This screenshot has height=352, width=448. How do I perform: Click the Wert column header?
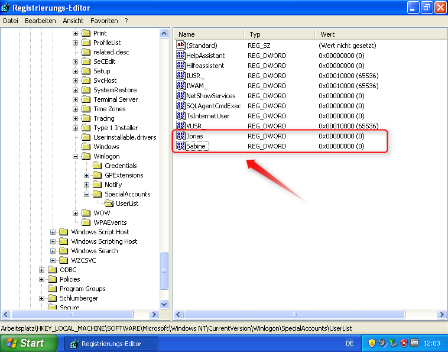click(381, 34)
